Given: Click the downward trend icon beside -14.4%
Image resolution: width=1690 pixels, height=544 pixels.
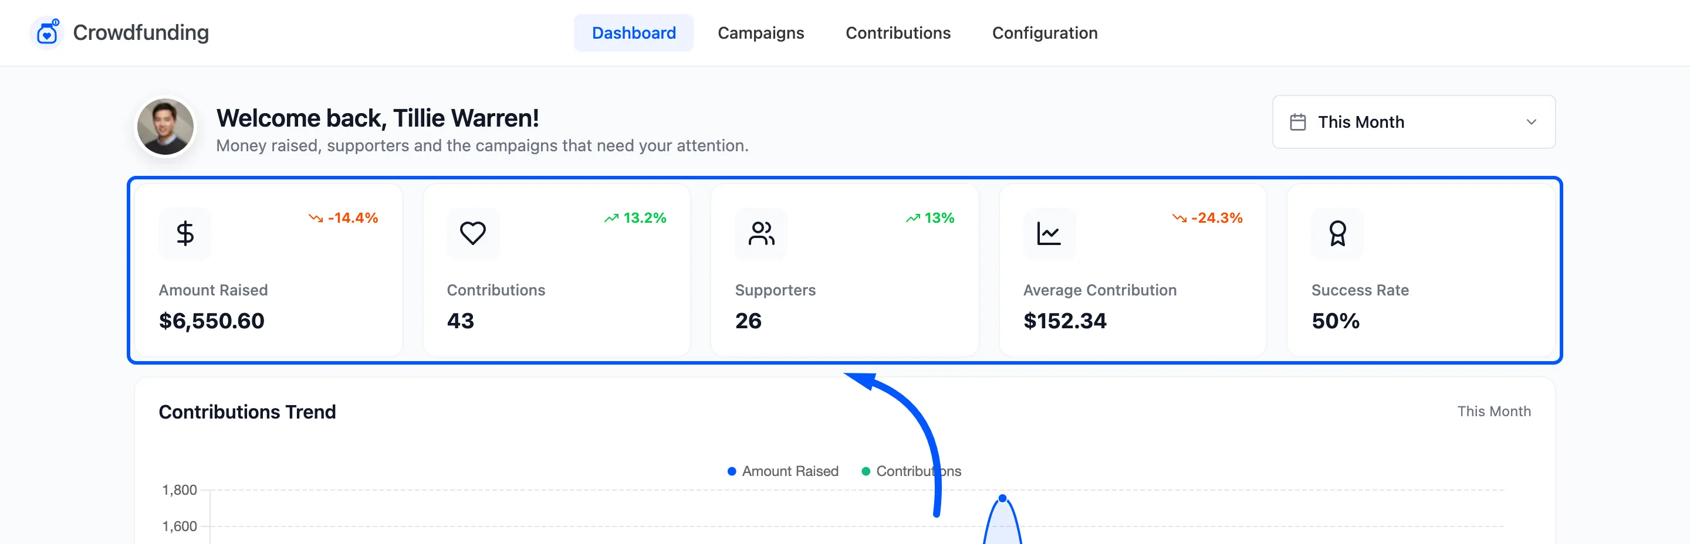Looking at the screenshot, I should pyautogui.click(x=316, y=217).
